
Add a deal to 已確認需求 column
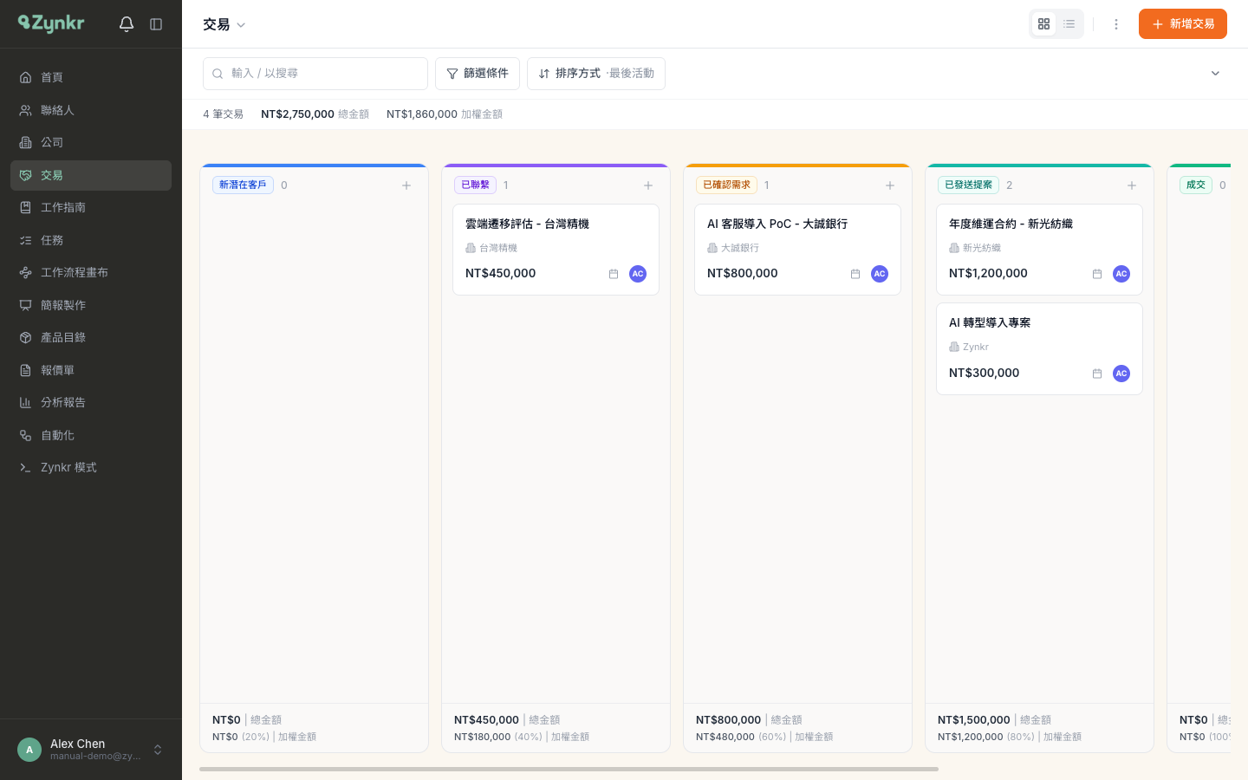click(890, 185)
